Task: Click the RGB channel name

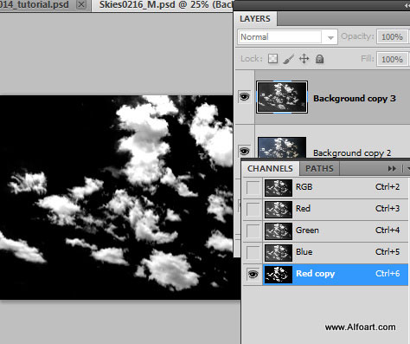Action: point(304,187)
